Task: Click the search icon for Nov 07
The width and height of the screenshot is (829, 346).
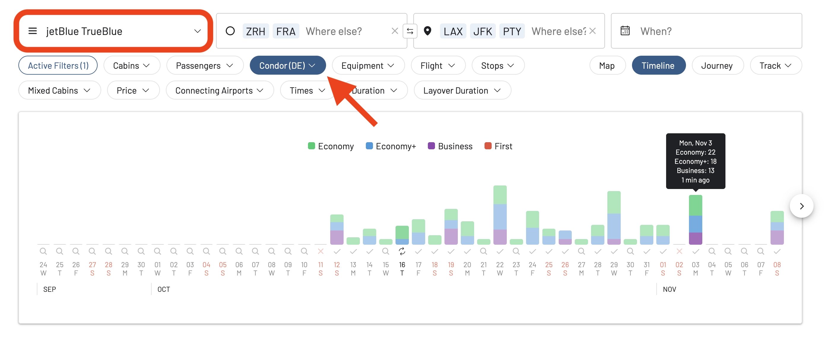Action: click(760, 251)
